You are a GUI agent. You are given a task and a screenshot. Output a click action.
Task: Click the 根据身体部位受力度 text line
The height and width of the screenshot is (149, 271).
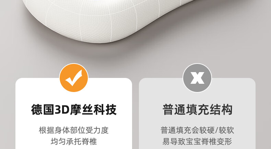[74, 130]
